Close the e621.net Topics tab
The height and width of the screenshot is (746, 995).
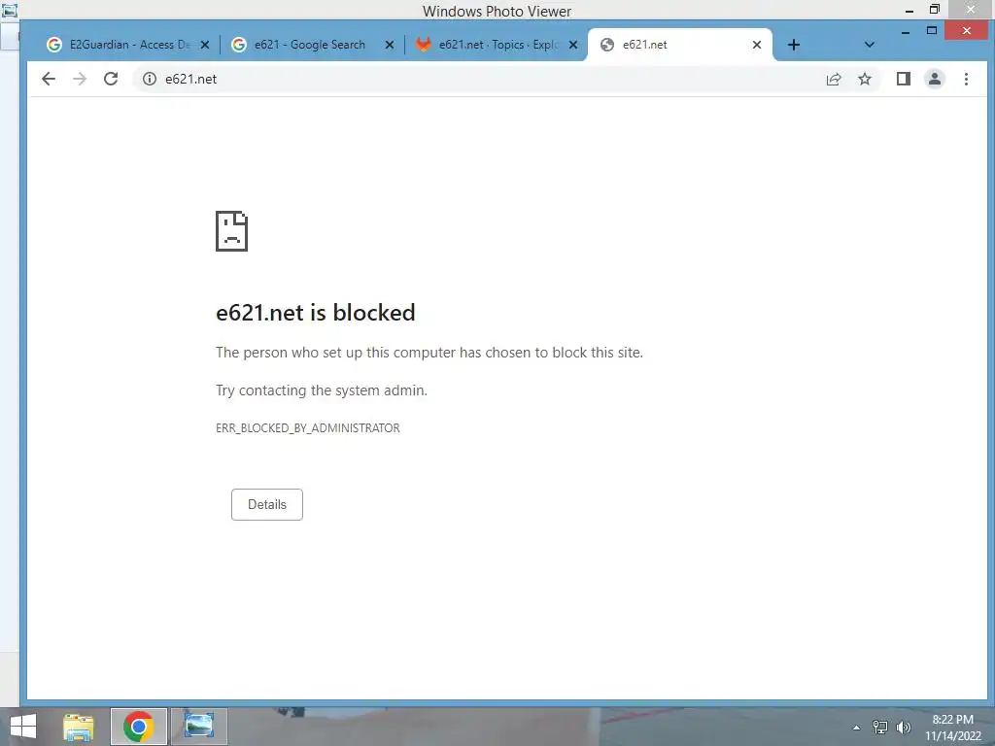coord(573,45)
